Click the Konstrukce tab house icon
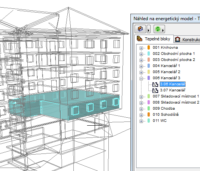 [x=178, y=39]
